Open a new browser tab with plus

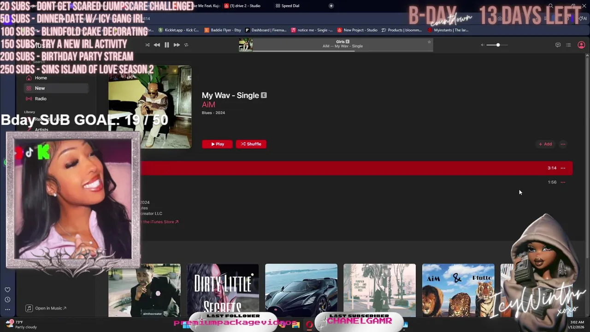(331, 6)
